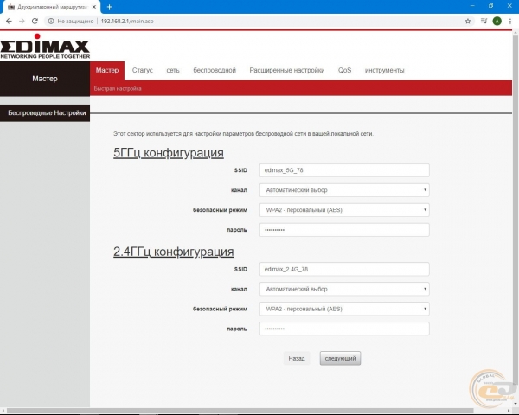Screen dimensions: 519x415
Task: Click the Edimax logo
Action: click(x=45, y=47)
